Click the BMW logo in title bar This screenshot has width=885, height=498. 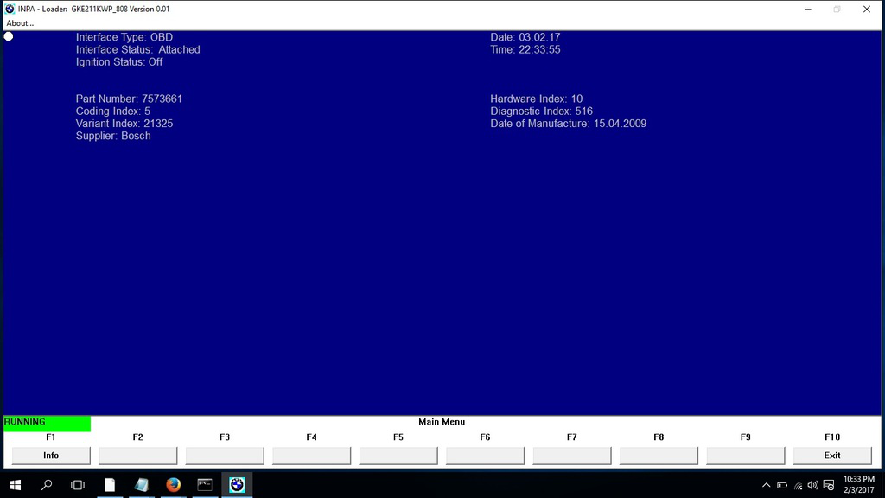(10, 9)
